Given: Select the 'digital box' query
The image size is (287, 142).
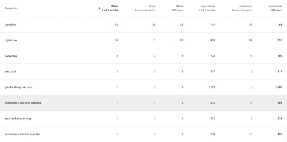Looking at the screenshot, I should (x=11, y=40).
